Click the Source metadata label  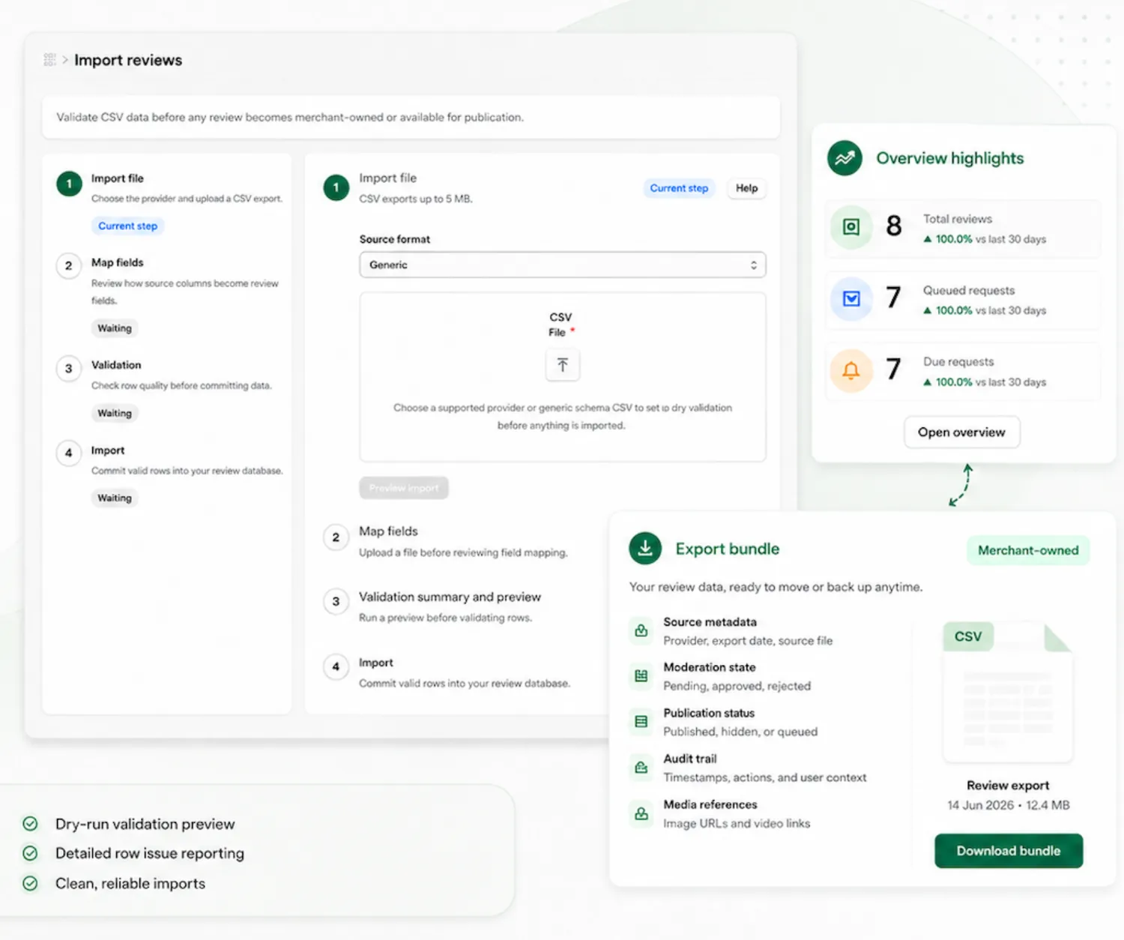click(710, 622)
